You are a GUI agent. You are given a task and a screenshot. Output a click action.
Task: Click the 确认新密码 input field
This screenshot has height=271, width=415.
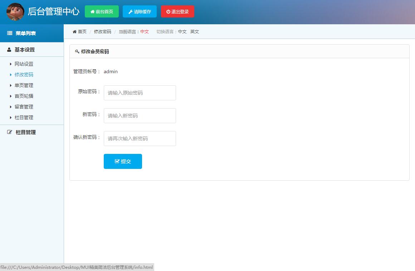140,139
